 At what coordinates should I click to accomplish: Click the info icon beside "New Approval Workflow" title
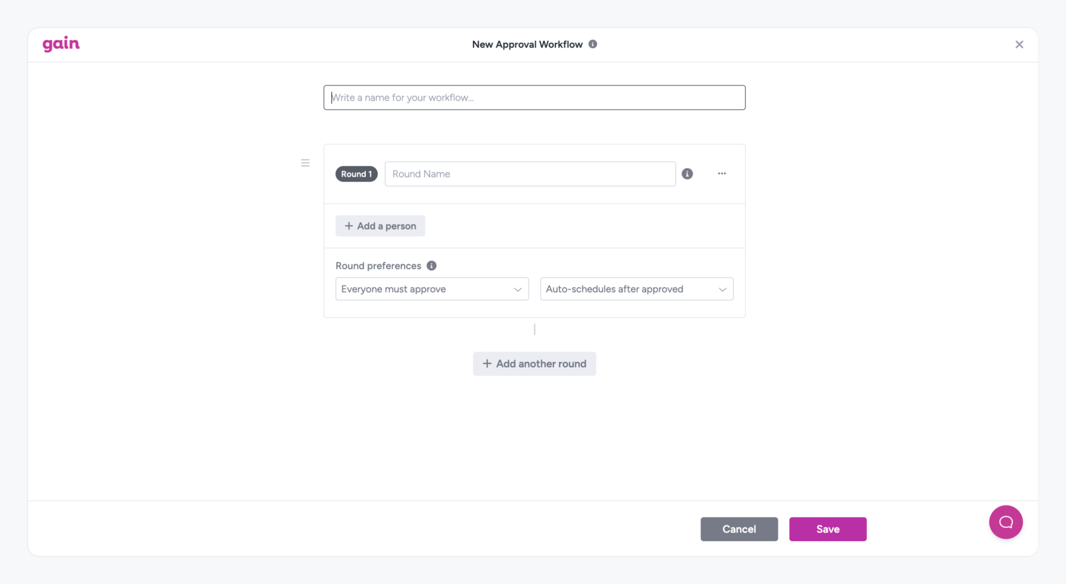(x=593, y=44)
